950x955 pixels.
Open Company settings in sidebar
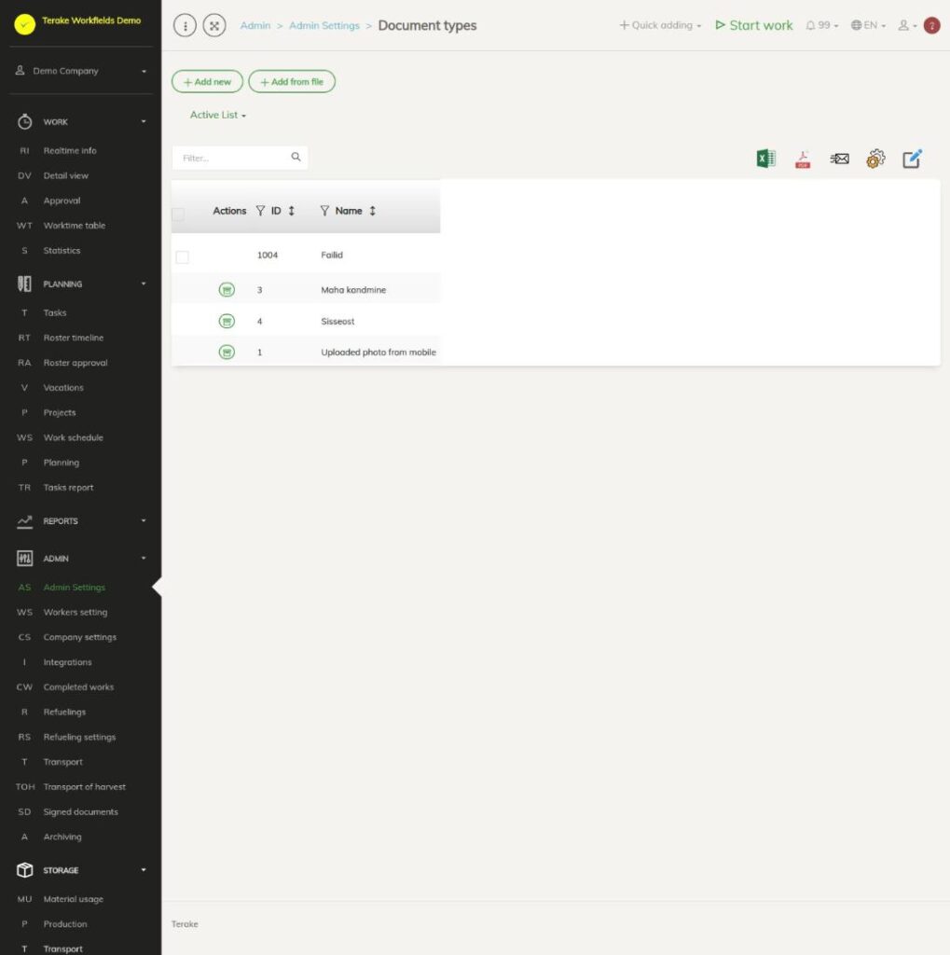(80, 637)
